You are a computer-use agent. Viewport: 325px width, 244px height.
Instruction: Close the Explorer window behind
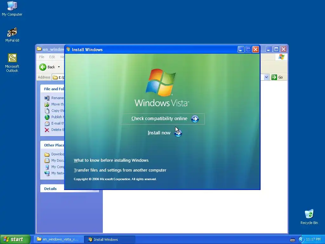pos(283,49)
